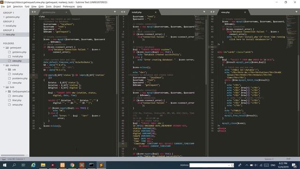Open postdemo.php in the sidebar
This screenshot has width=300, height=169.
click(x=20, y=78)
